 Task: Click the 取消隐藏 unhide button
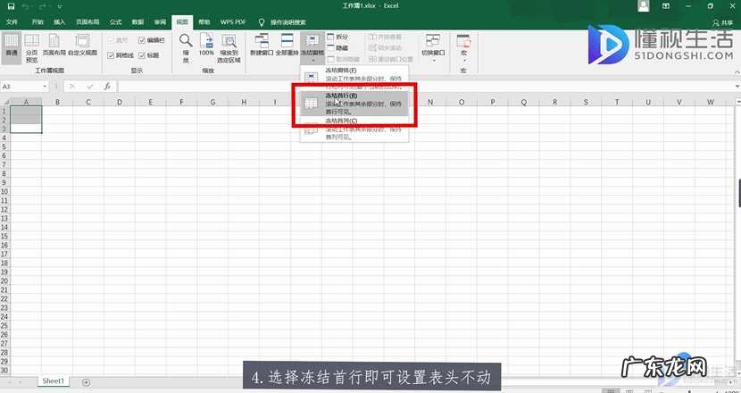pos(344,59)
